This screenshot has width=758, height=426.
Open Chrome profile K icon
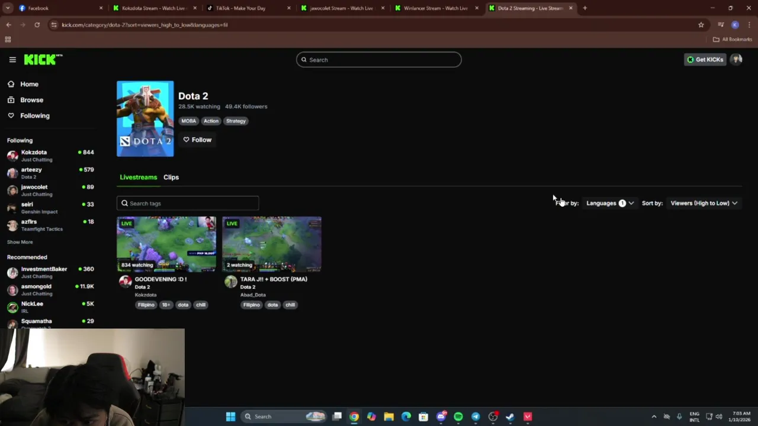pos(735,25)
